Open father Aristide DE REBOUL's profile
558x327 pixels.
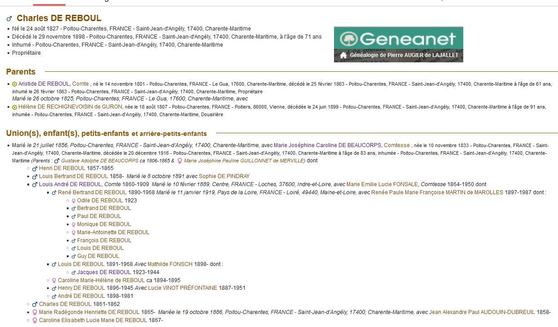coord(44,83)
